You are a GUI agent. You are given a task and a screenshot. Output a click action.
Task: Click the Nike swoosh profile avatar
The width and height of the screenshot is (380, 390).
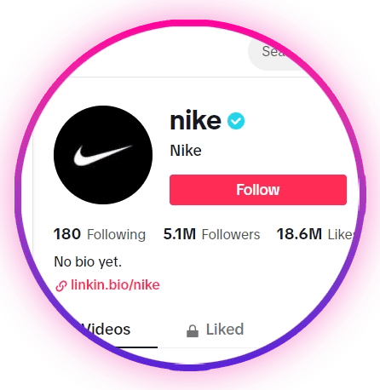[103, 155]
